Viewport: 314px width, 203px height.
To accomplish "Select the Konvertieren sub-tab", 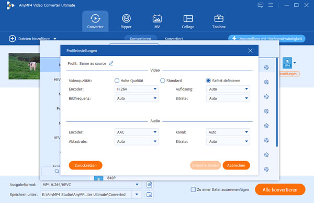I will (x=140, y=38).
